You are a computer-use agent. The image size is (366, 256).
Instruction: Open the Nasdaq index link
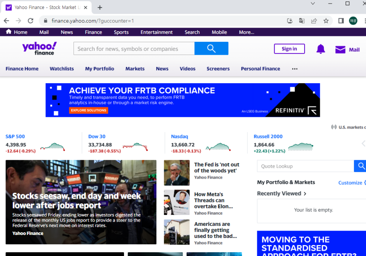179,136
